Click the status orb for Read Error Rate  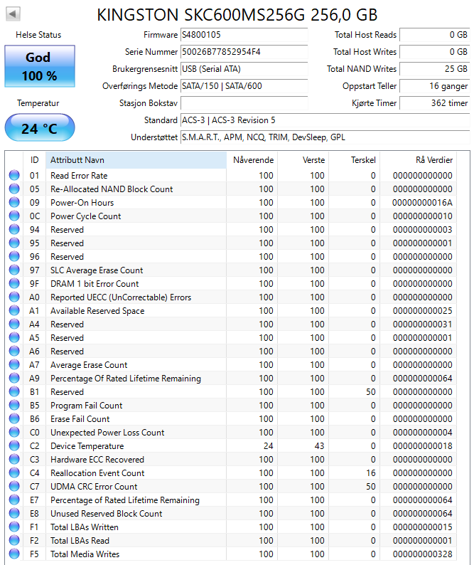click(14, 175)
